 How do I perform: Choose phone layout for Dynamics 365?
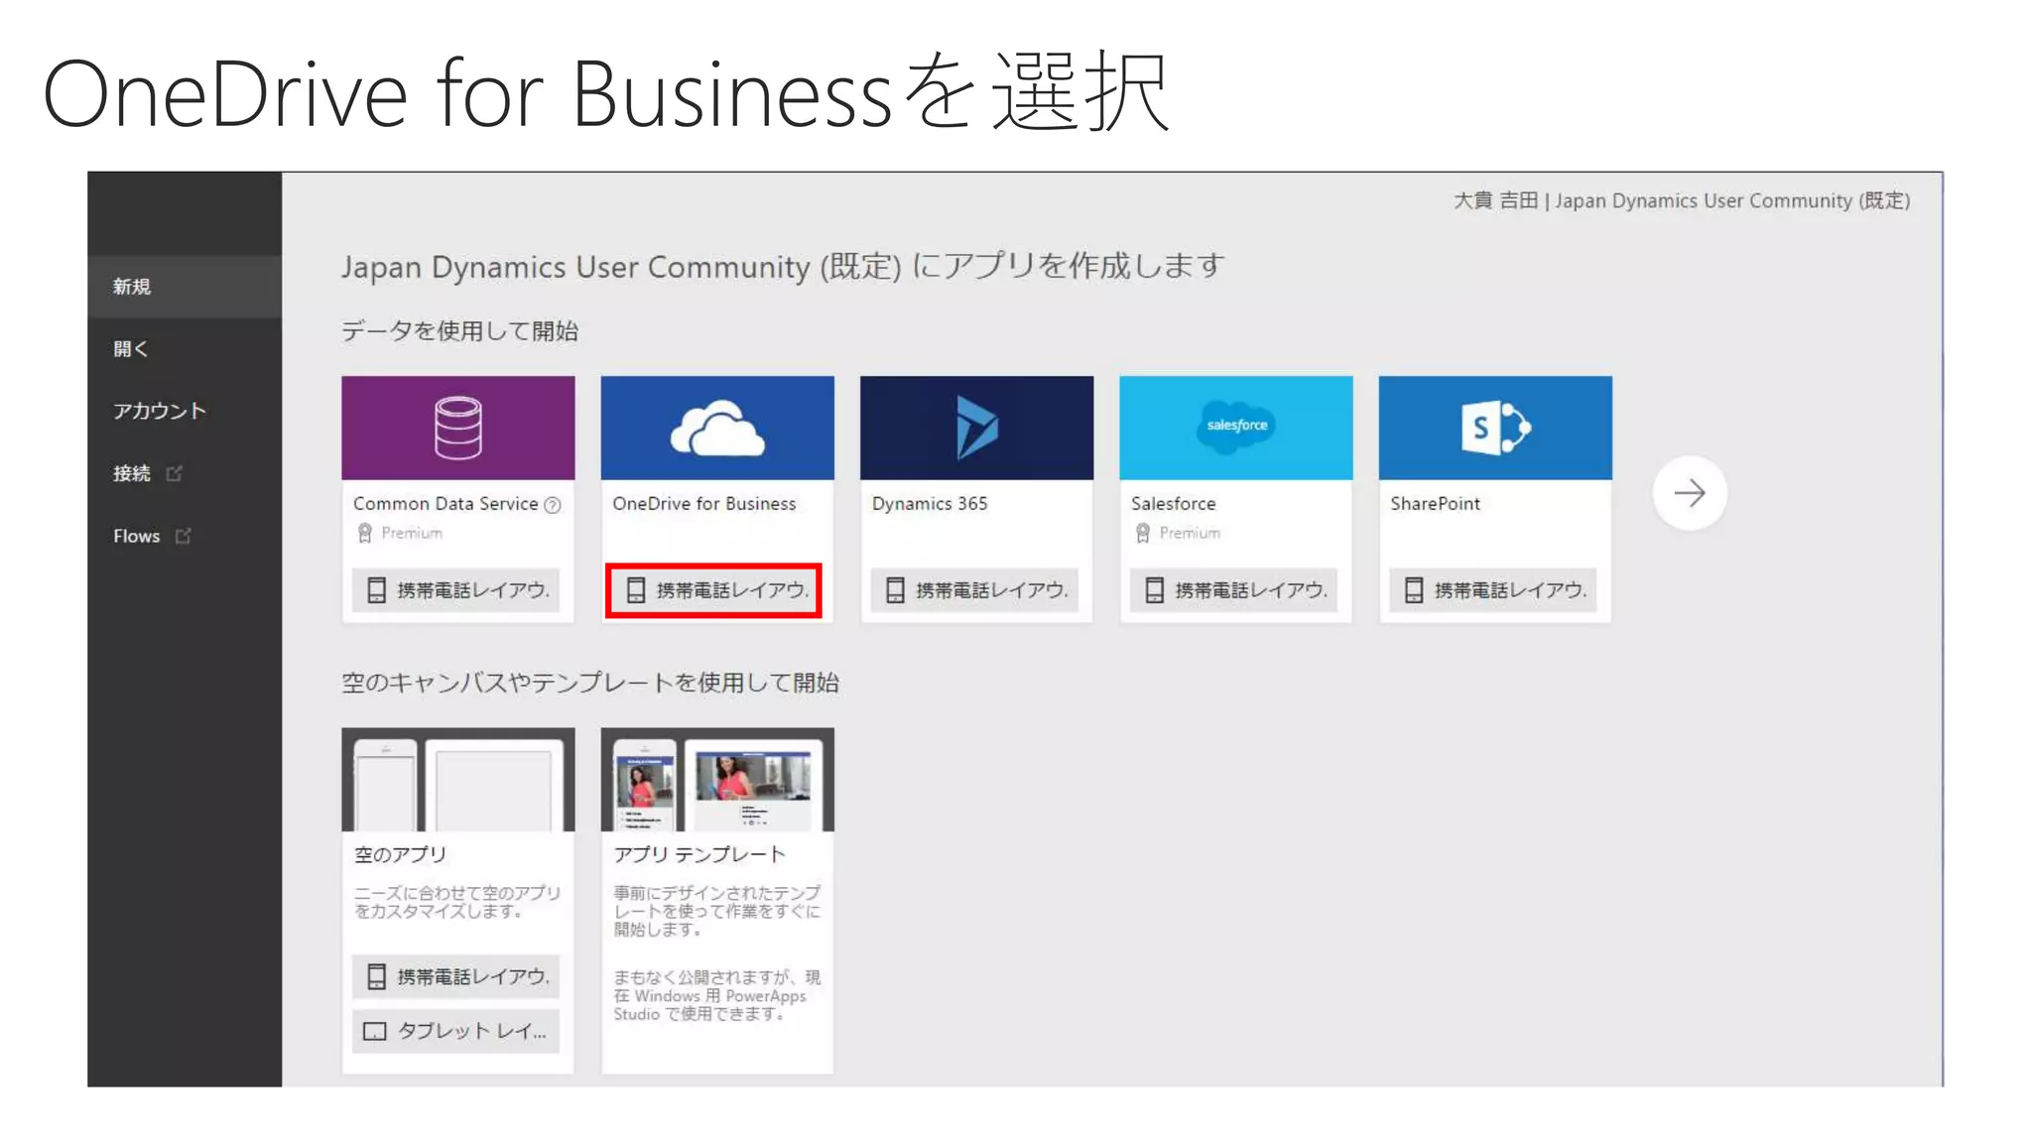[974, 590]
